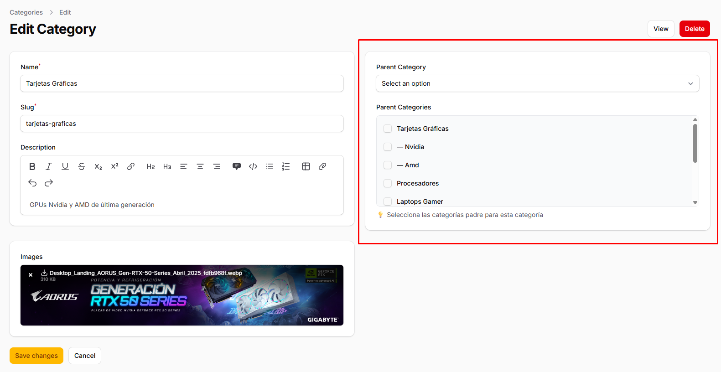Center-align the description text
The height and width of the screenshot is (372, 721).
200,166
